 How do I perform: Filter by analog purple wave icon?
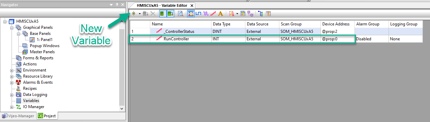[206, 14]
